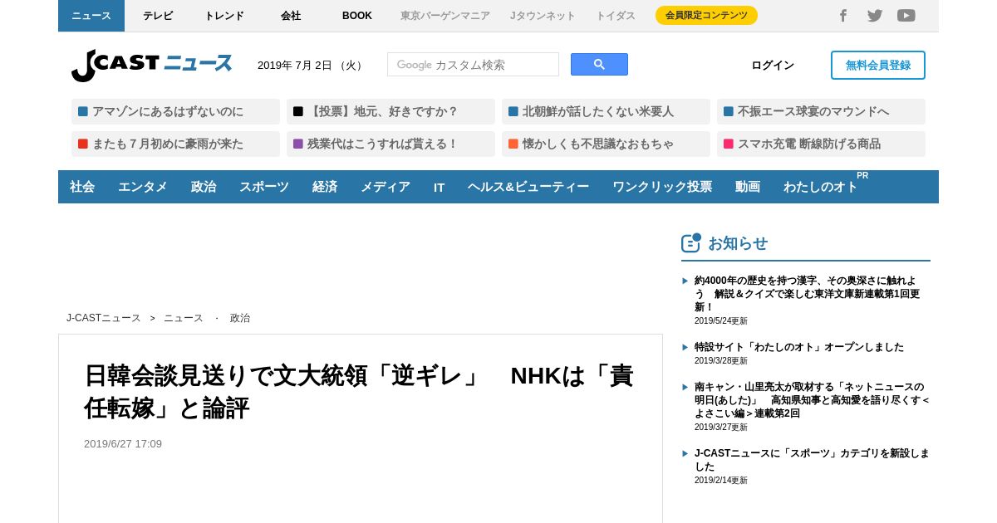Click the blue magnifier search button

pyautogui.click(x=599, y=65)
